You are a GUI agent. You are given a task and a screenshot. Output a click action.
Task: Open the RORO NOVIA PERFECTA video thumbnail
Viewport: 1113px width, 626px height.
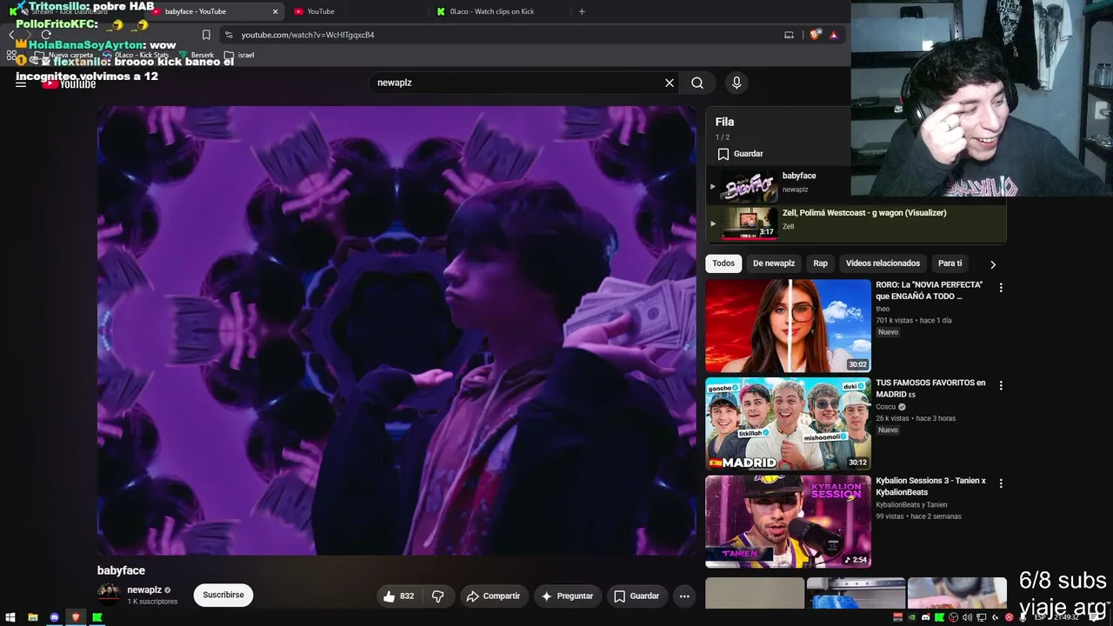click(x=788, y=325)
